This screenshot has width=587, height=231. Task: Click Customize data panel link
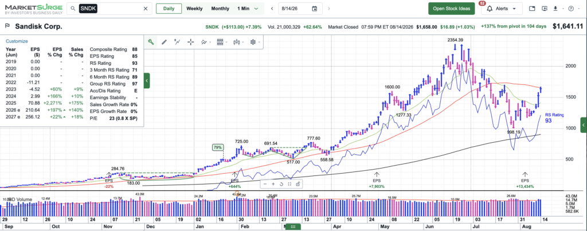[x=17, y=41]
